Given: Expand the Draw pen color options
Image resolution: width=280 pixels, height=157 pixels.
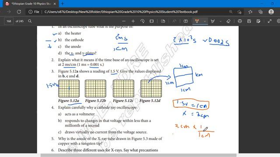Looking at the screenshot, I should click(205, 21).
